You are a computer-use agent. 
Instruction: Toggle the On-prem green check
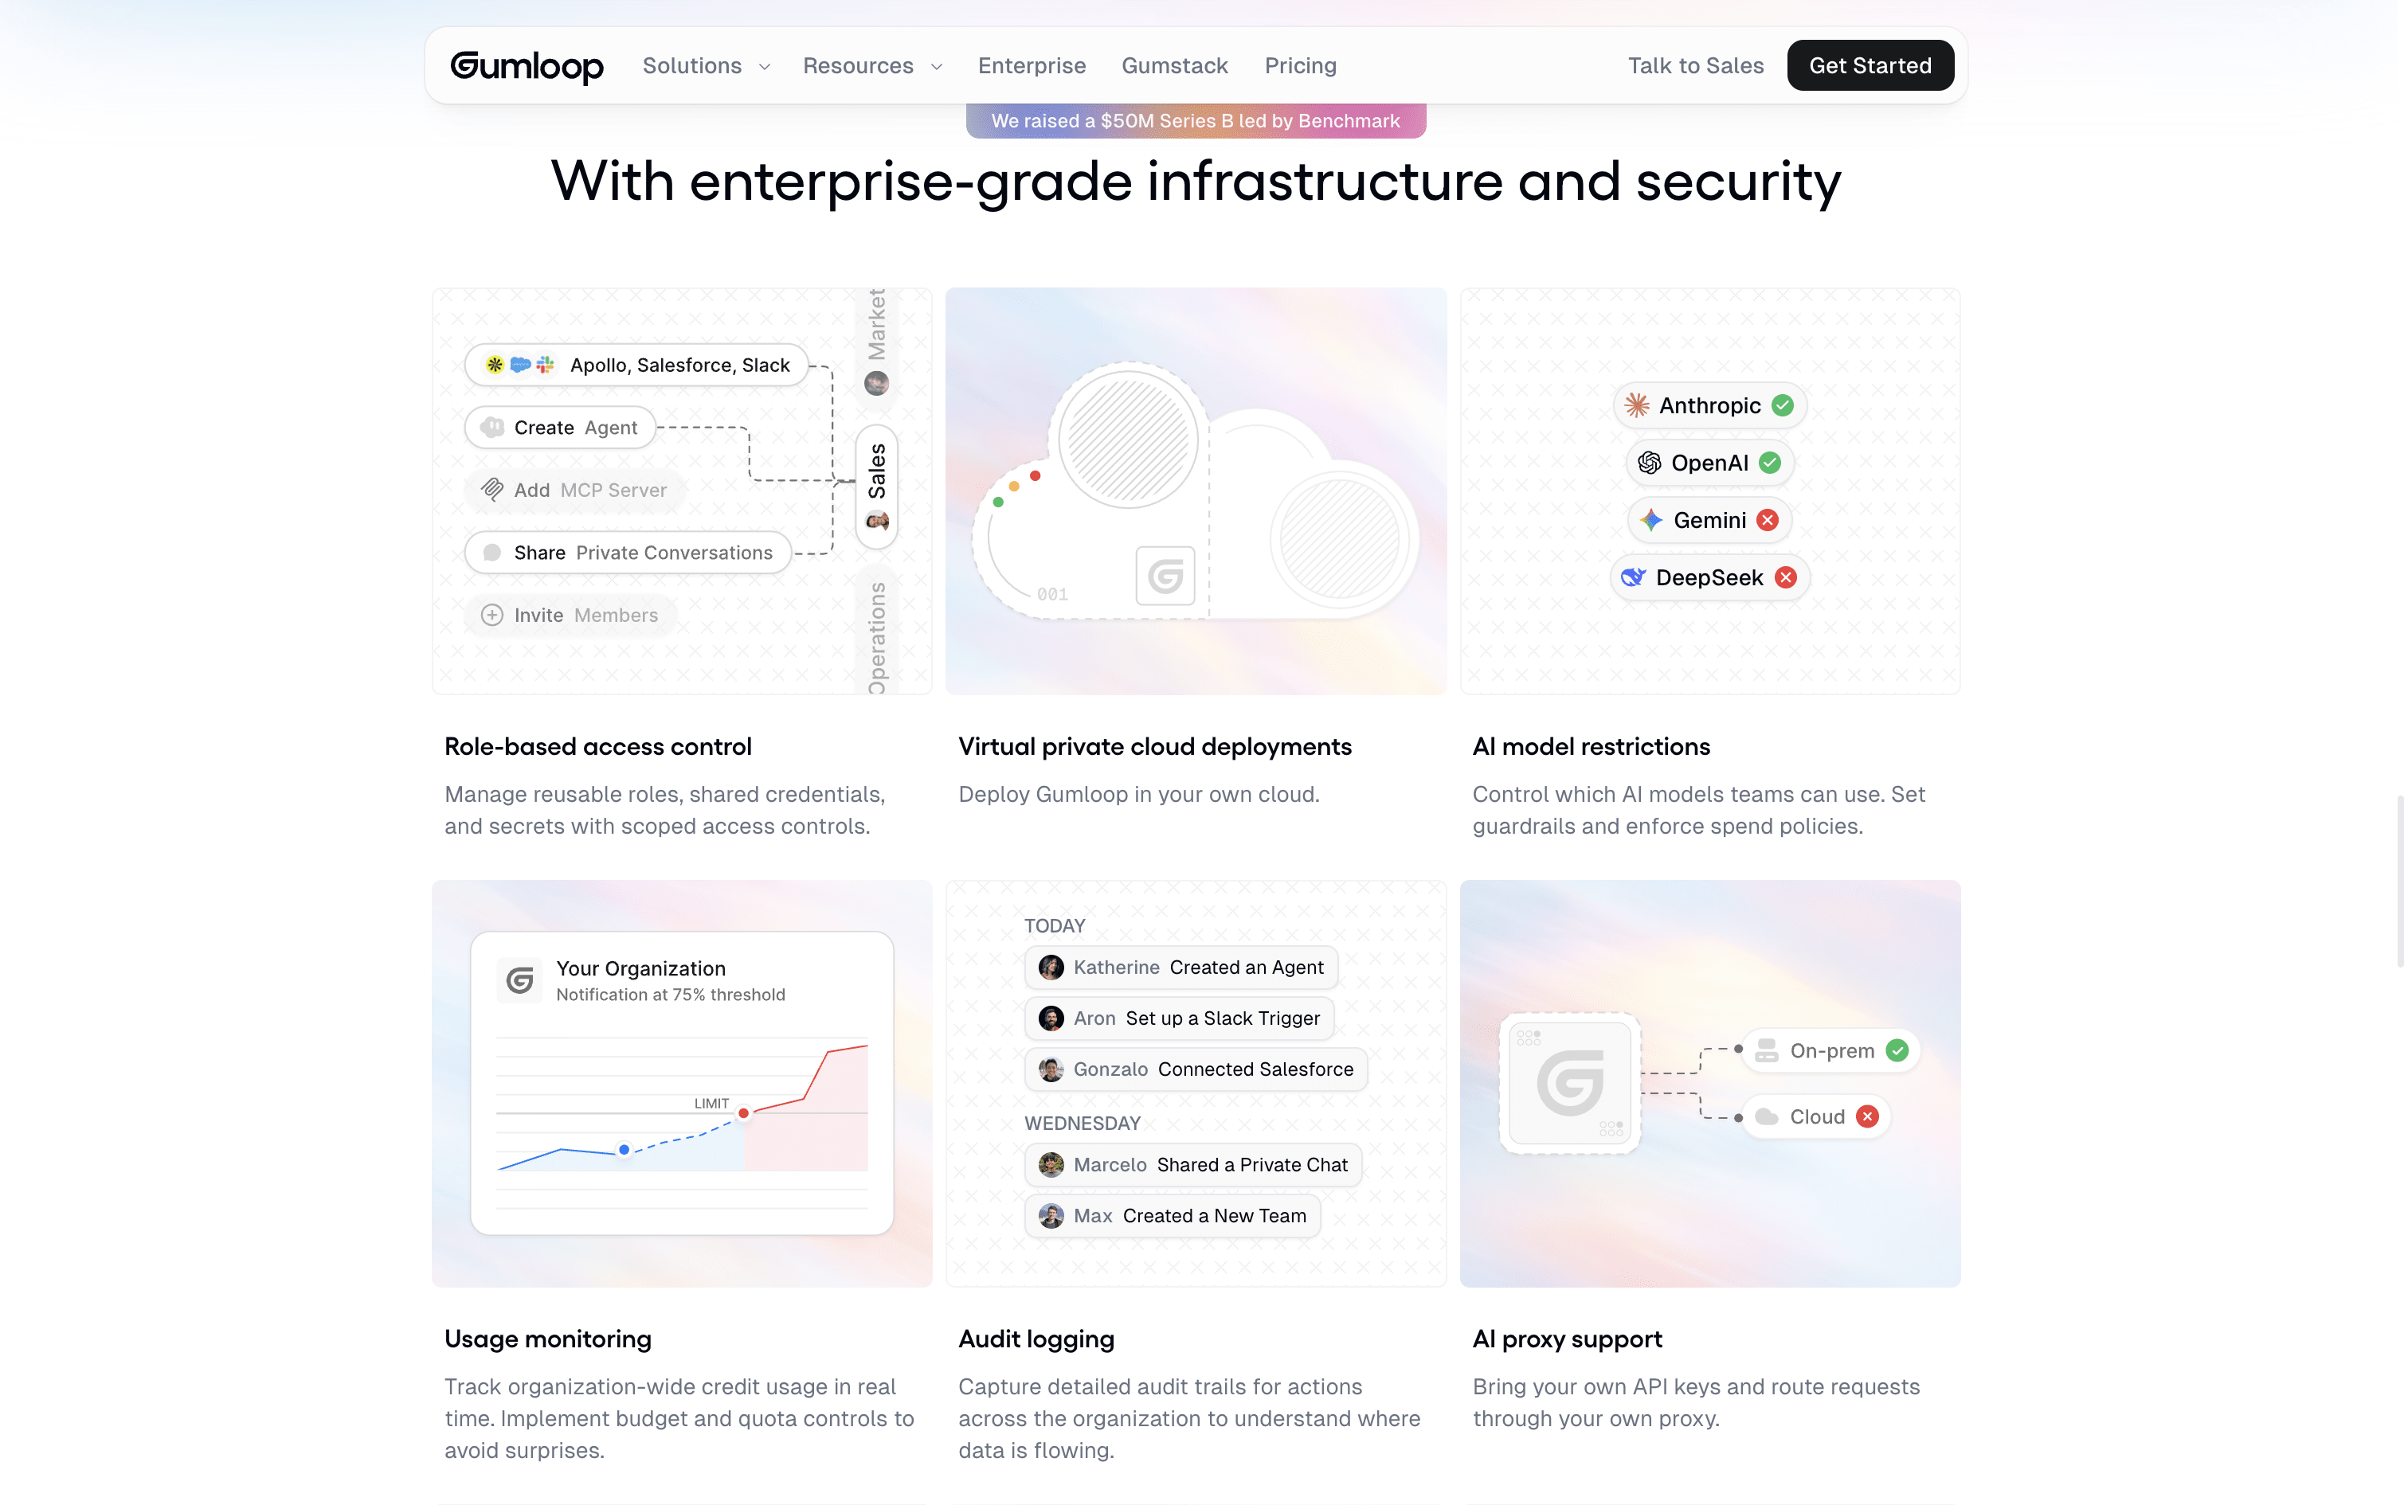1897,1050
